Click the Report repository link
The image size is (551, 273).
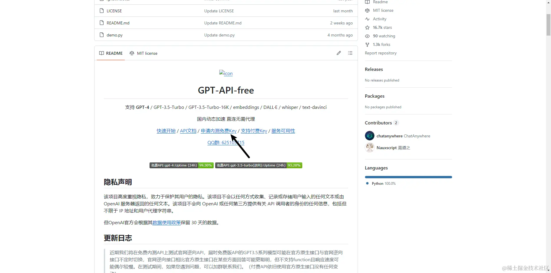click(x=381, y=53)
